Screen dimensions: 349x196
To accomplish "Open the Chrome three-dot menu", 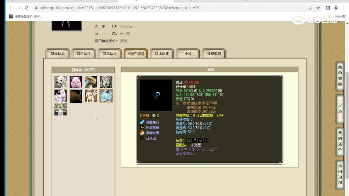I will coord(344,8).
